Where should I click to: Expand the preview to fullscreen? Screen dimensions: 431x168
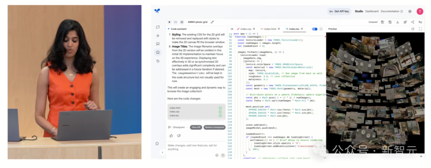point(420,29)
